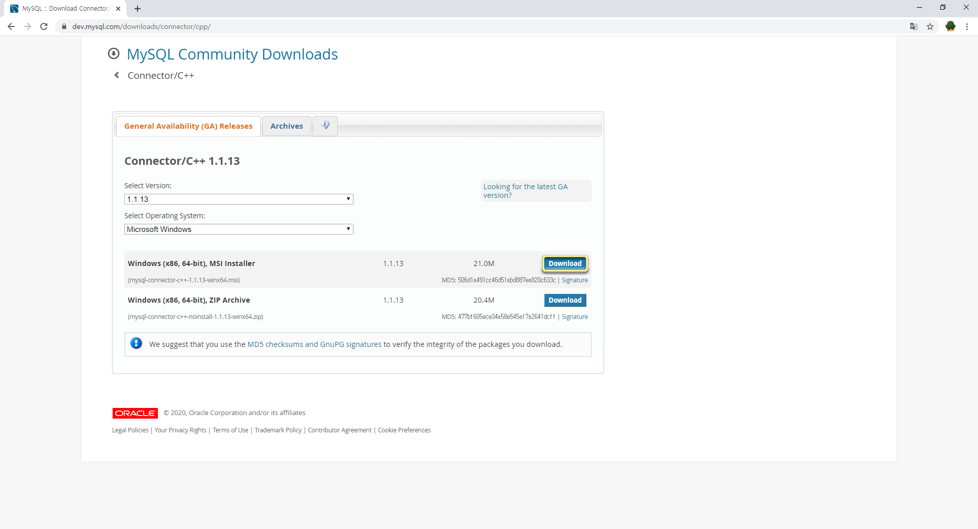This screenshot has height=529, width=978.
Task: Open a new browser tab
Action: (x=138, y=9)
